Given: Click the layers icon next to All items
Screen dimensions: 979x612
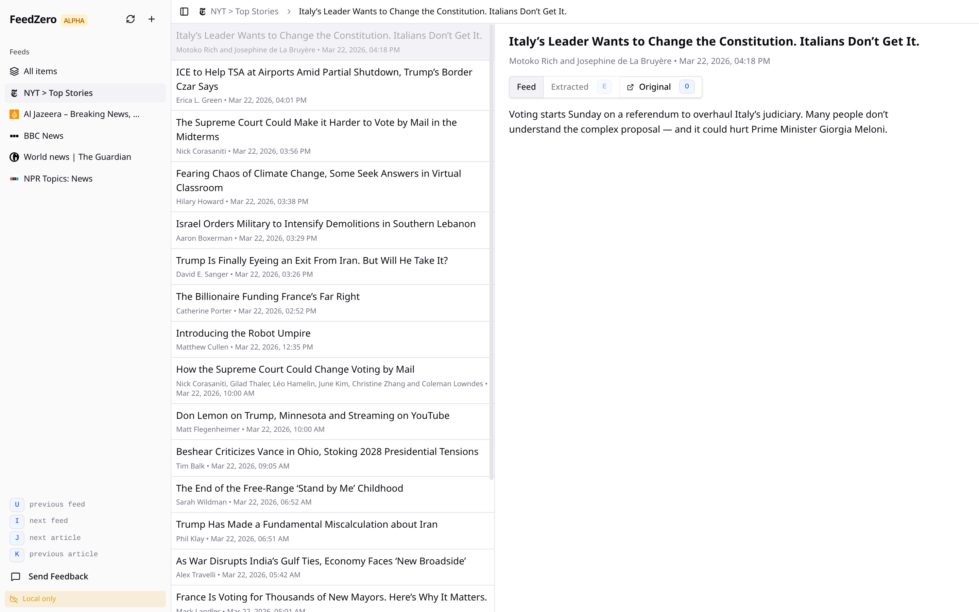Looking at the screenshot, I should pos(14,71).
